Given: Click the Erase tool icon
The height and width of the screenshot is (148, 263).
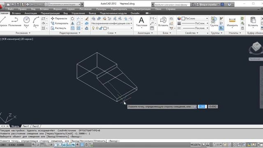Looking at the screenshot, I should click(x=87, y=18).
